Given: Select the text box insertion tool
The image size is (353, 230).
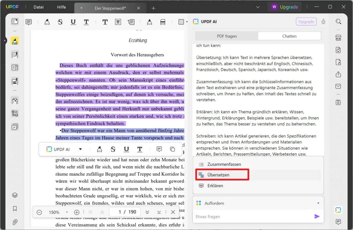Looking at the screenshot, I should coord(118,21).
